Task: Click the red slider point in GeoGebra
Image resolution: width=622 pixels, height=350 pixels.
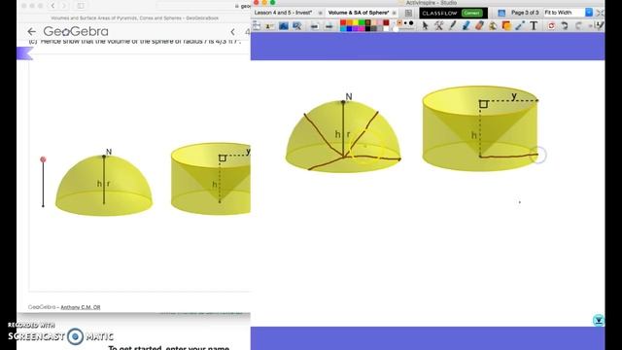Action: coord(43,159)
